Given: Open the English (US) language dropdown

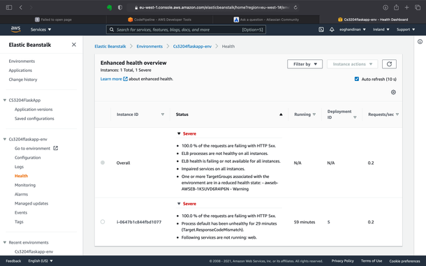Looking at the screenshot, I should pyautogui.click(x=41, y=261).
